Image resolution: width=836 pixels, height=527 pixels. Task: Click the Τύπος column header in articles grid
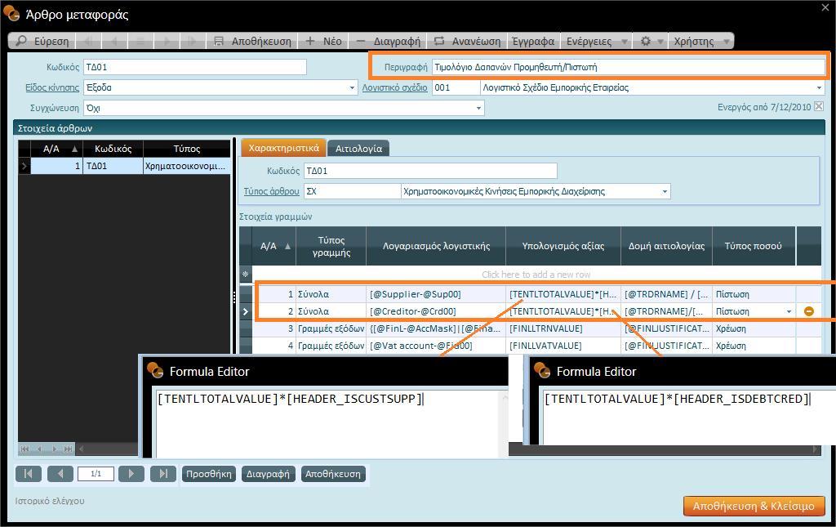point(187,149)
